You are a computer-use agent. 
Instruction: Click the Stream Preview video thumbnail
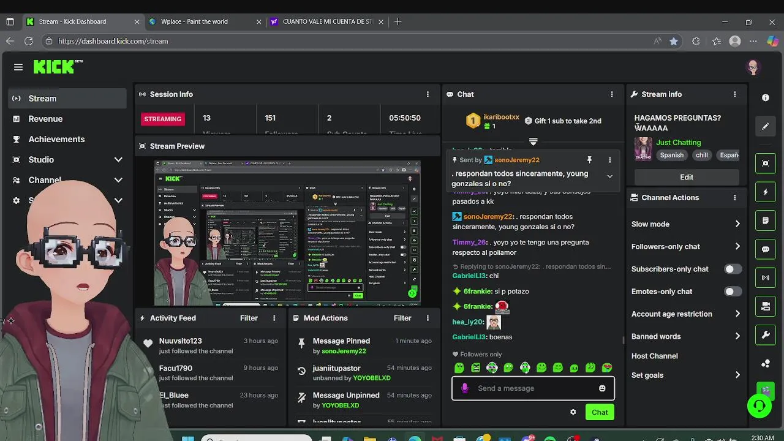coord(287,233)
